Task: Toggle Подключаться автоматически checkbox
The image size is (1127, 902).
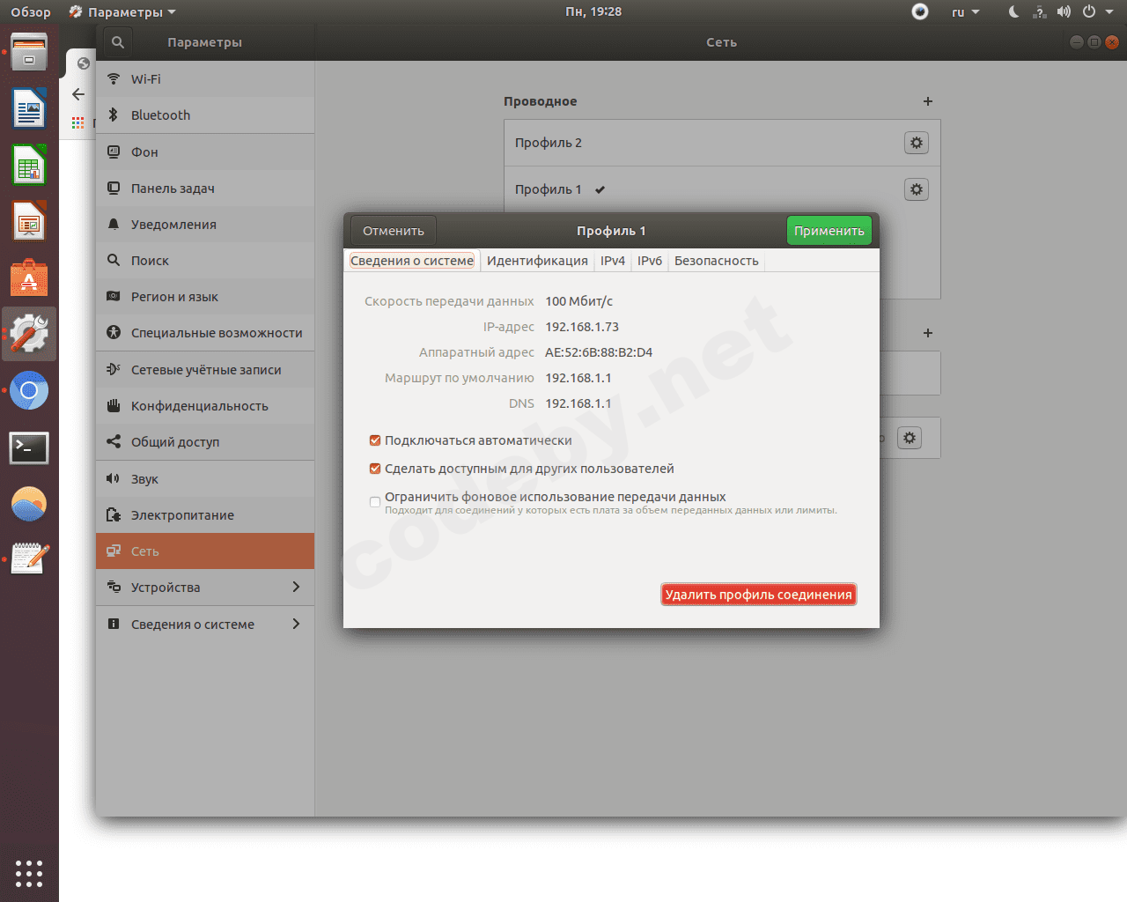Action: click(x=375, y=440)
